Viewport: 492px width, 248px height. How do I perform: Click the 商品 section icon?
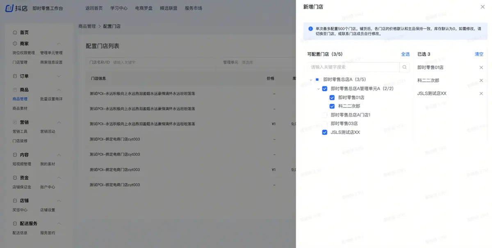(15, 89)
